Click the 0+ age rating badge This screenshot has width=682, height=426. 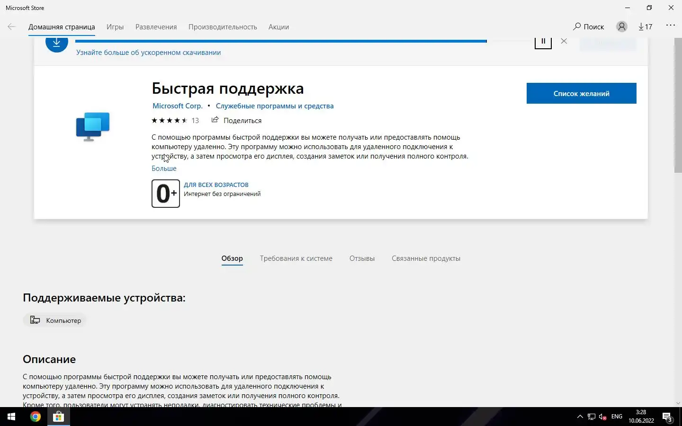(x=166, y=193)
